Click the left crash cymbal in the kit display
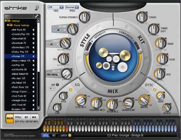This screenshot has width=181, height=140. [x=103, y=52]
